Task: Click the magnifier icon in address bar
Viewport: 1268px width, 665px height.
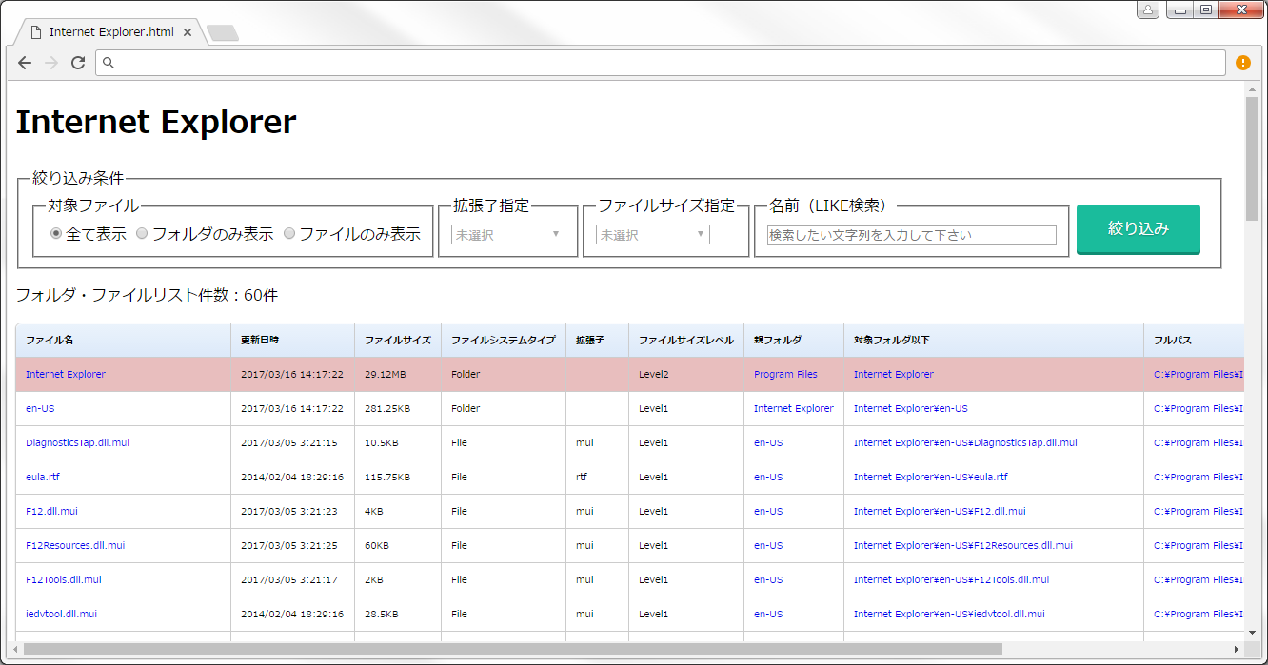Action: (x=109, y=63)
